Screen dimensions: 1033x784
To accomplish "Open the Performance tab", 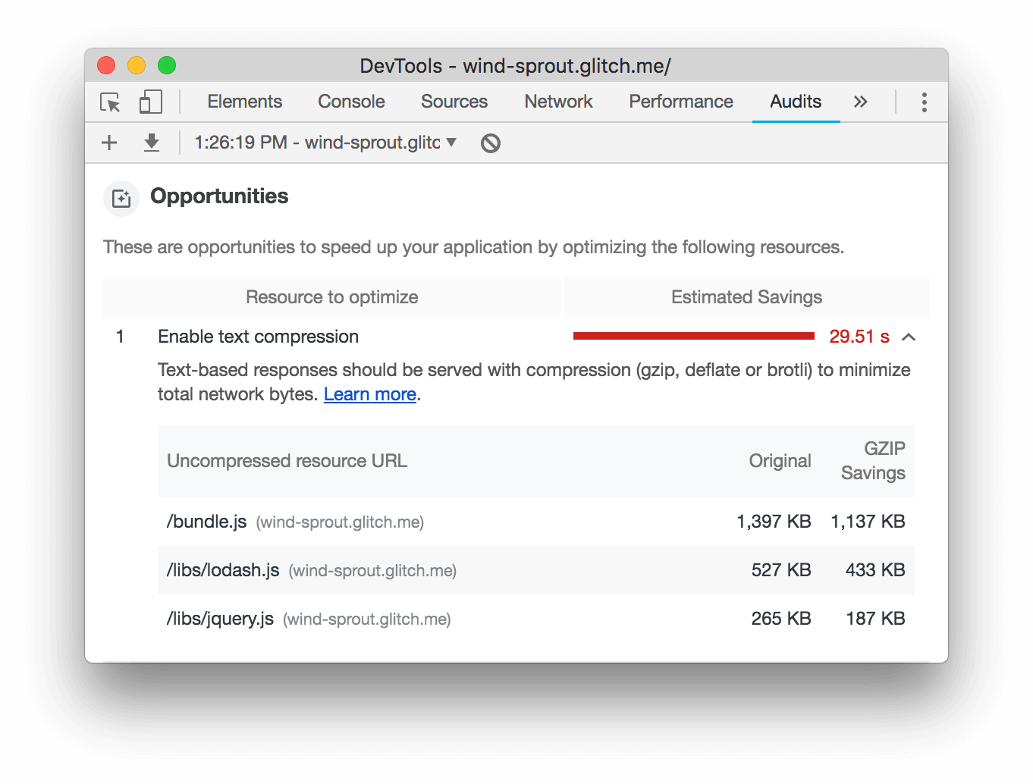I will (680, 102).
